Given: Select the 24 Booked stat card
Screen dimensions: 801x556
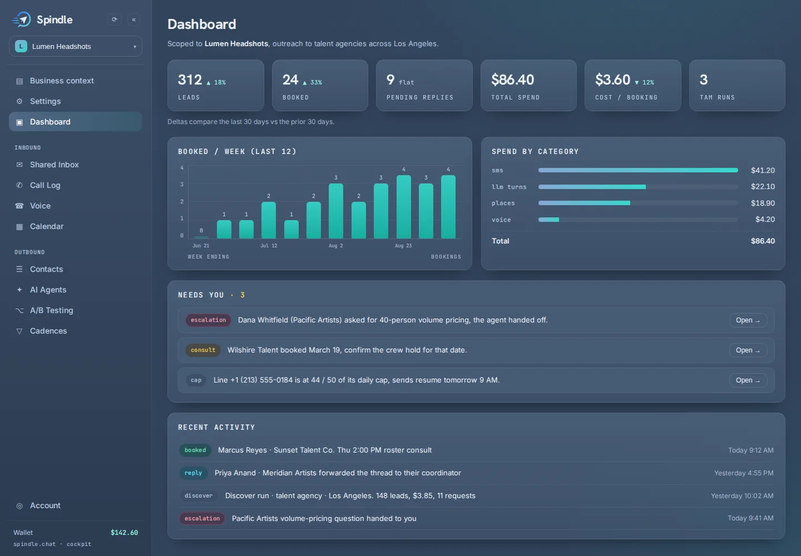Looking at the screenshot, I should [320, 86].
